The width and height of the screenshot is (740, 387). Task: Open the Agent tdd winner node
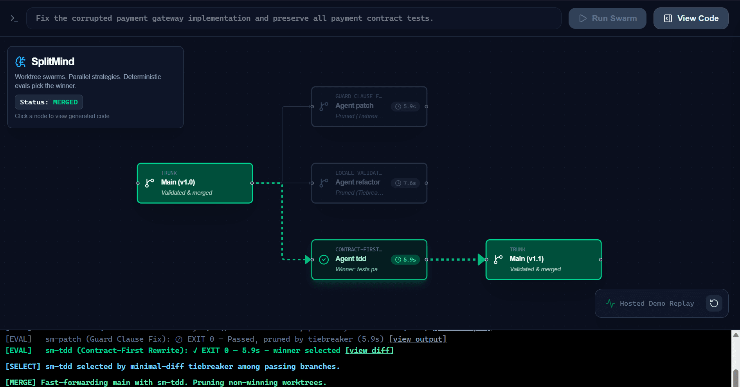click(x=369, y=260)
